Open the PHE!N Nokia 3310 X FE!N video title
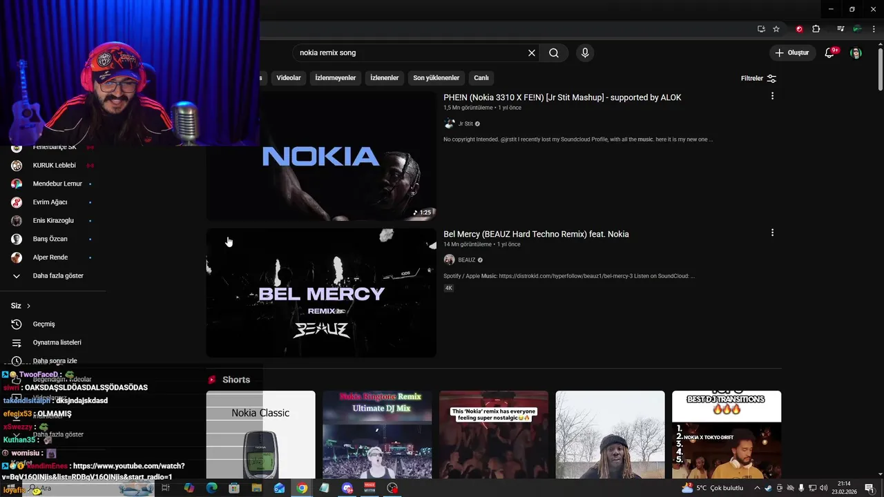Image resolution: width=884 pixels, height=497 pixels. tap(562, 97)
